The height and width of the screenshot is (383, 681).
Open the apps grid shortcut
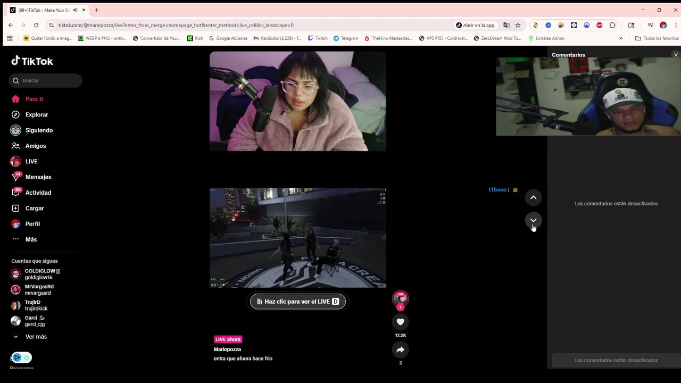click(10, 38)
